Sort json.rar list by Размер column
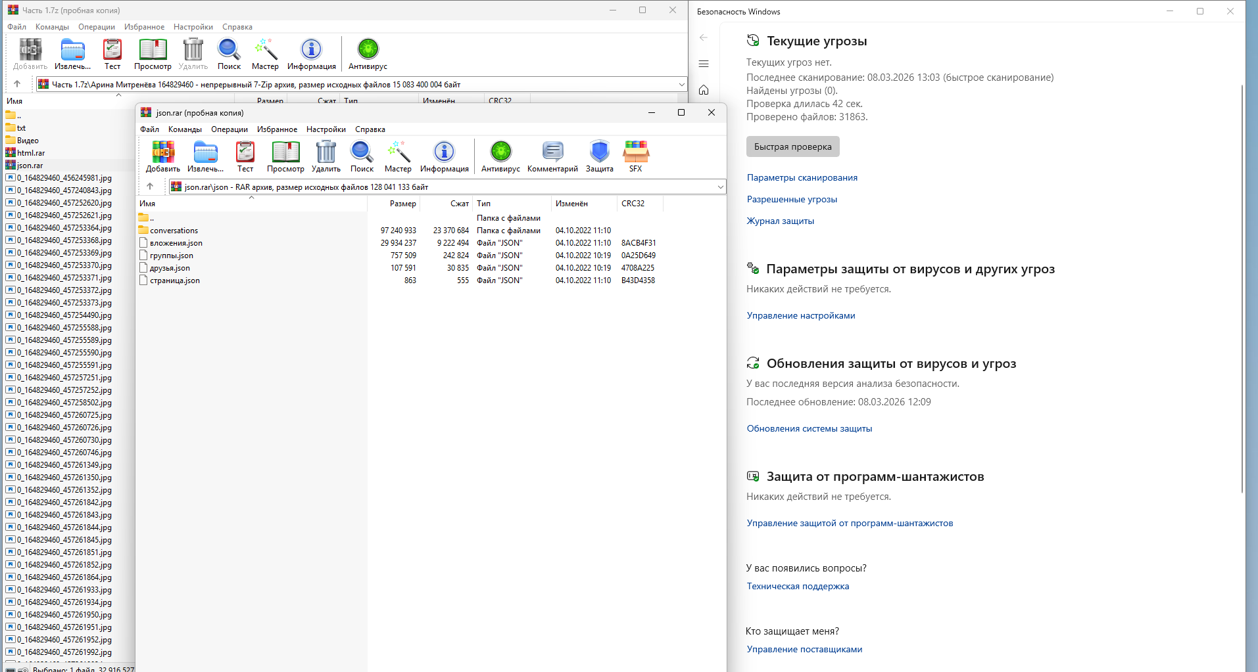Screen dimensions: 1258x672 click(393, 204)
